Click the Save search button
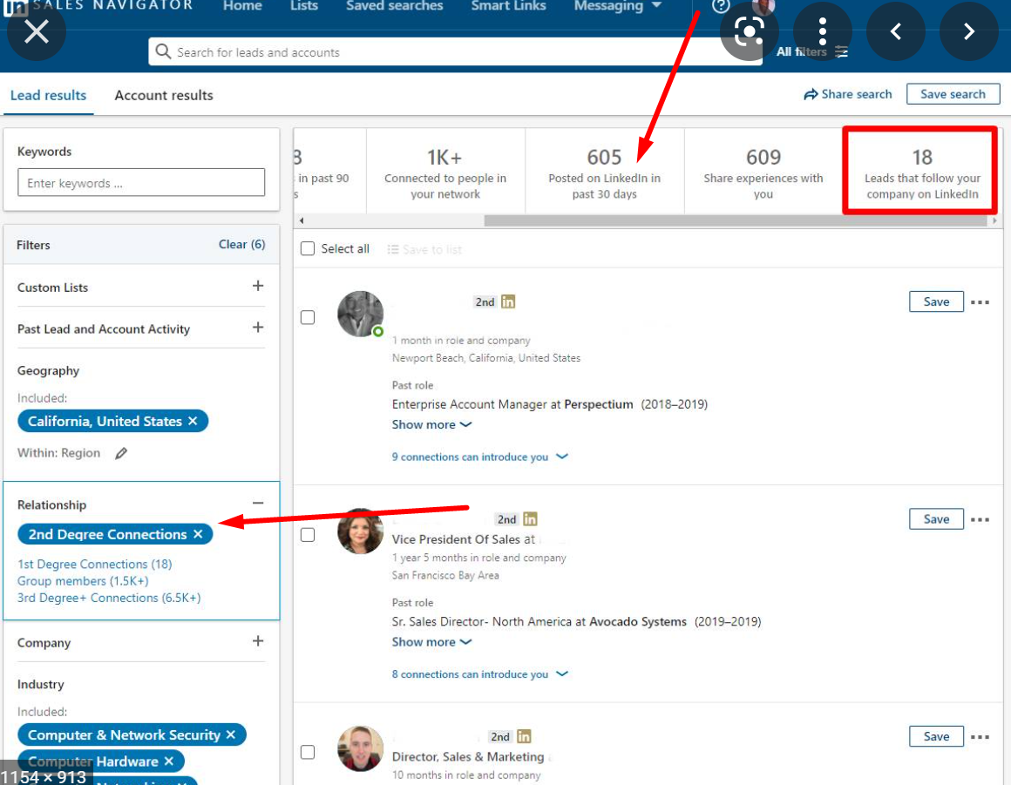This screenshot has height=785, width=1011. pos(953,93)
